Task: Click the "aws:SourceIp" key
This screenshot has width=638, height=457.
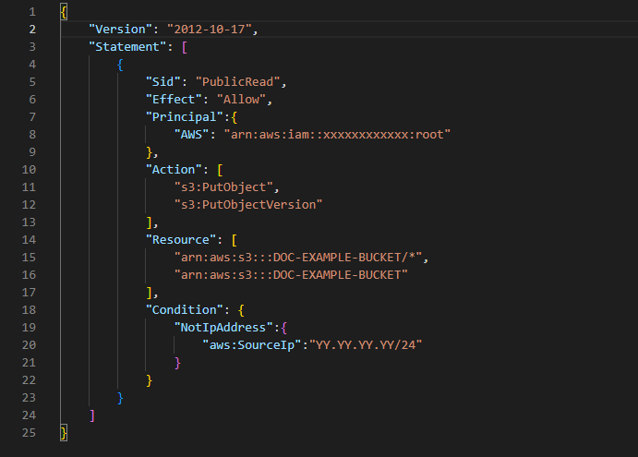Action: (x=252, y=344)
